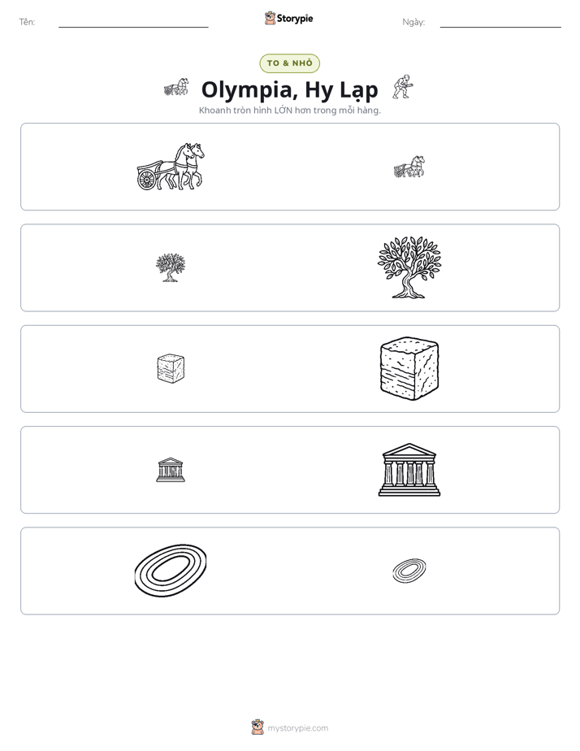Circle the large olive tree
Screen dimensions: 580x751
[x=409, y=267]
